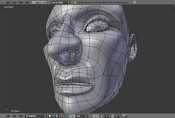Click the 返回上一步 button
The width and height of the screenshot is (175, 118).
(x=39, y=2)
